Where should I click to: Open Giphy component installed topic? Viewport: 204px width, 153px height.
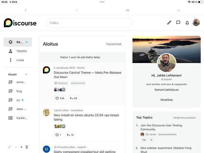click(x=85, y=151)
